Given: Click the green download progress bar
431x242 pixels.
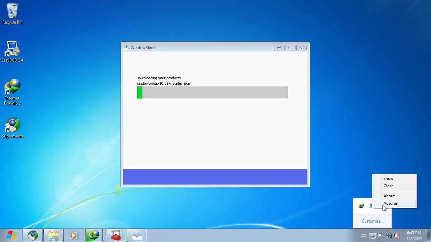Looking at the screenshot, I should [x=212, y=93].
